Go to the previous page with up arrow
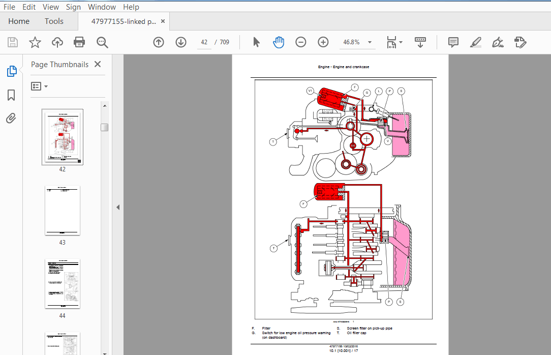 (x=159, y=42)
